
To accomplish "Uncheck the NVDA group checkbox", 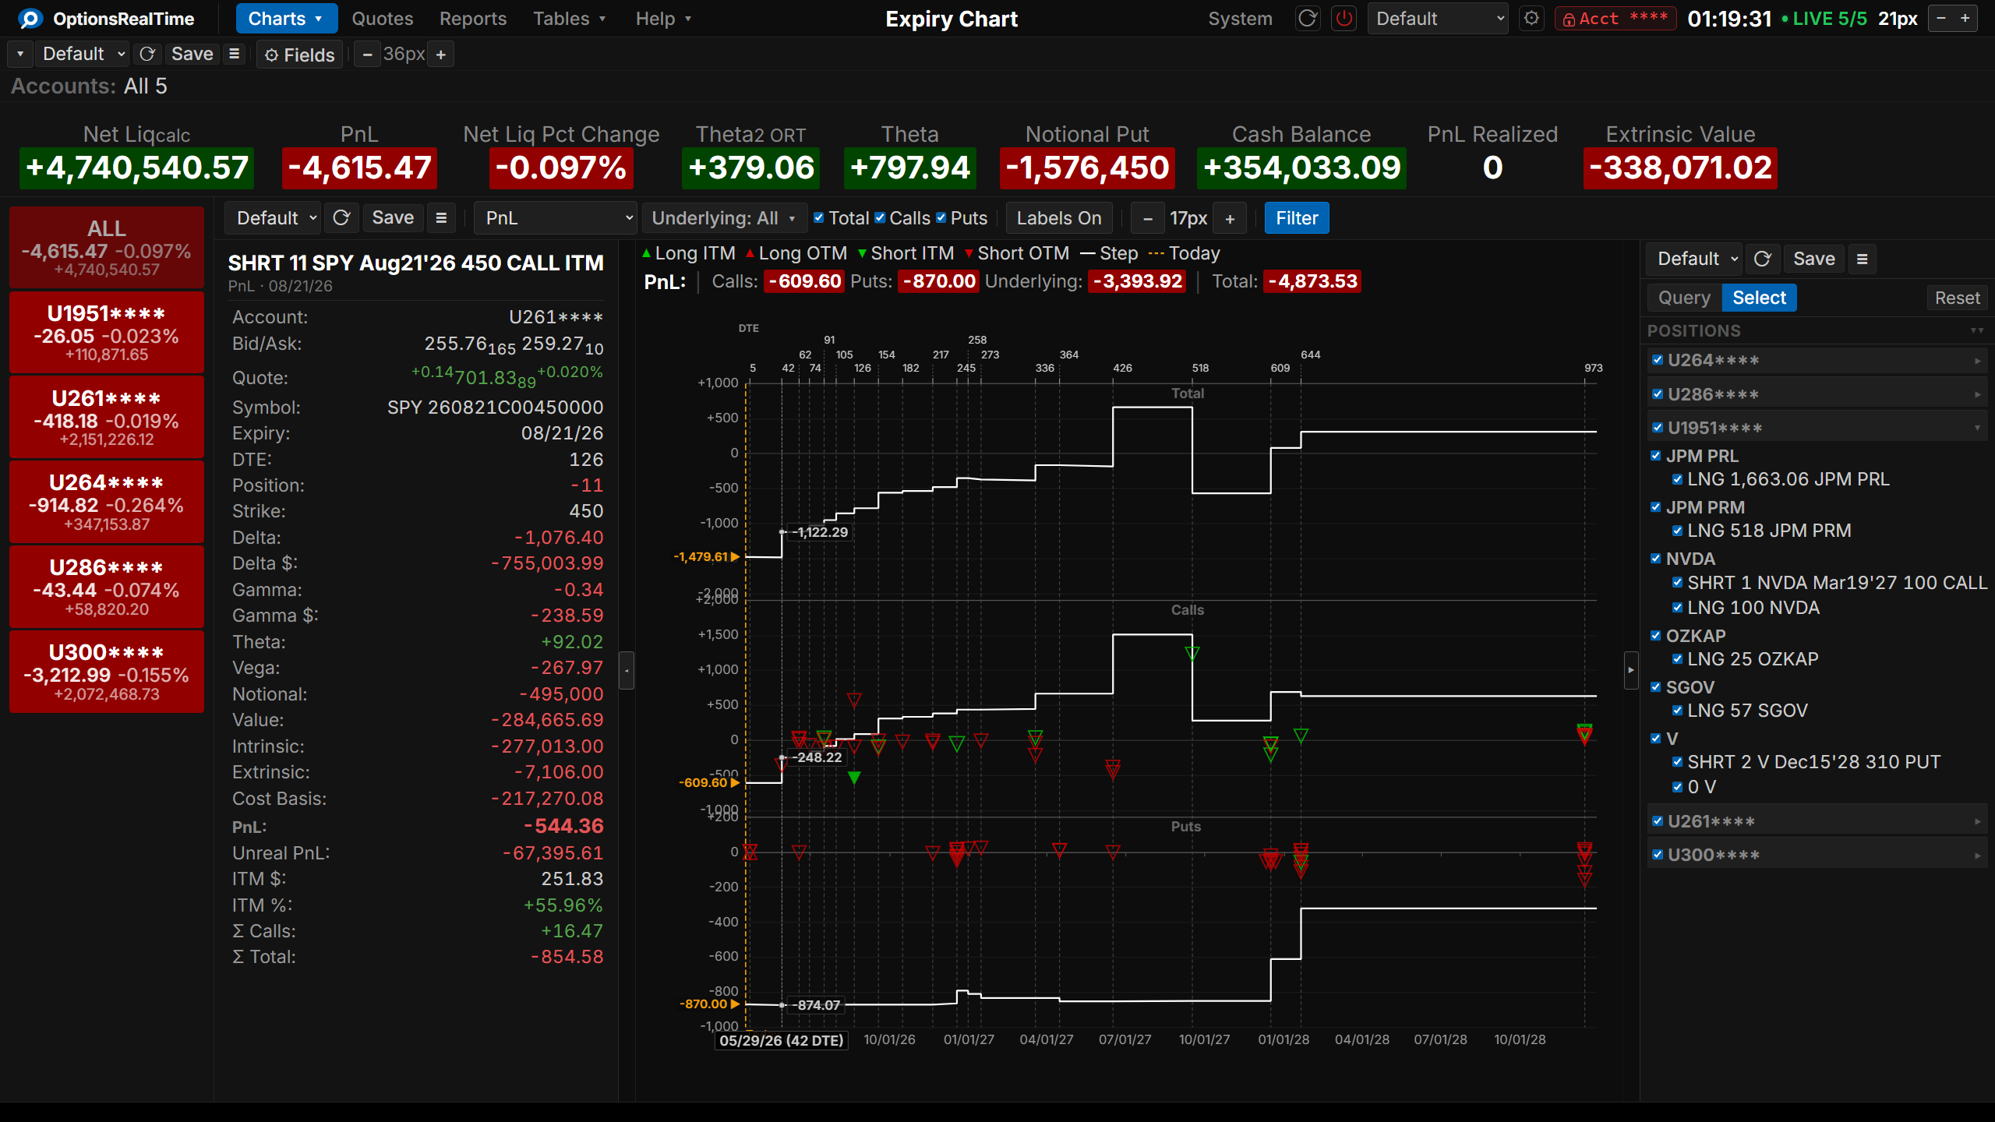I will (1656, 559).
